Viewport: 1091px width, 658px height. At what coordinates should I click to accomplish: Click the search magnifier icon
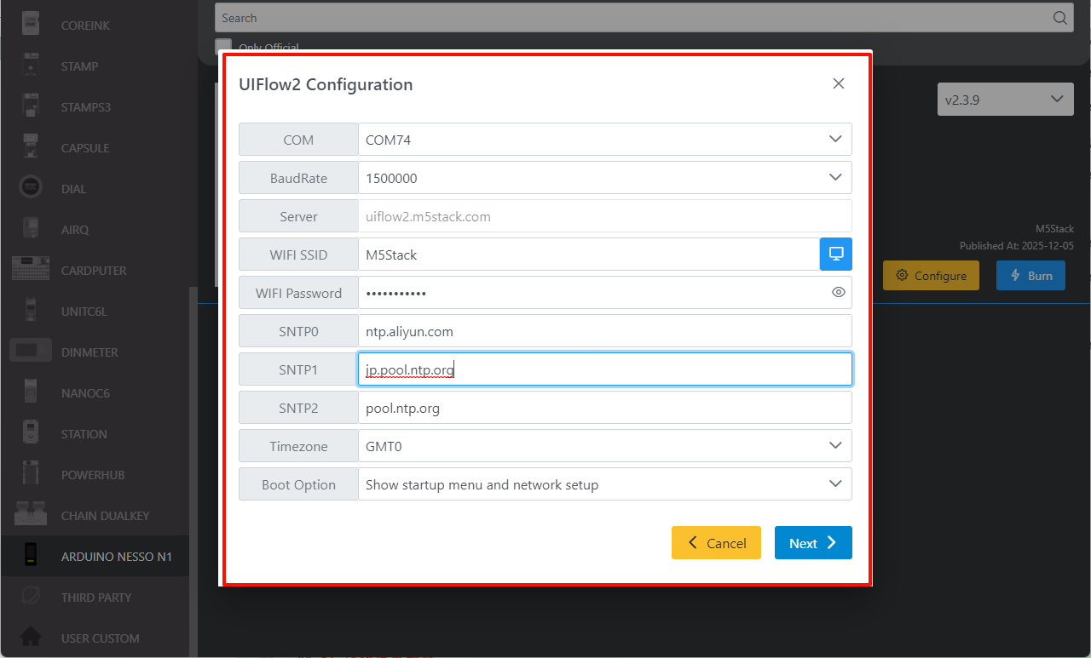coord(1059,18)
